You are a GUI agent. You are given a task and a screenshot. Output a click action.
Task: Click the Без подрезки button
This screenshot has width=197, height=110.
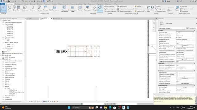pyautogui.click(x=185, y=83)
